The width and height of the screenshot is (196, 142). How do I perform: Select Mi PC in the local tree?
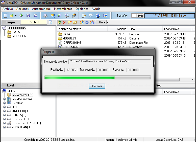coord(11,91)
